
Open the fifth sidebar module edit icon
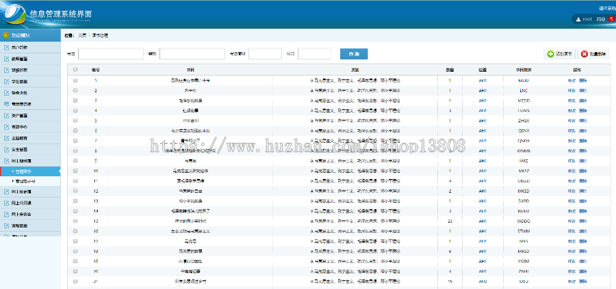pyautogui.click(x=6, y=93)
